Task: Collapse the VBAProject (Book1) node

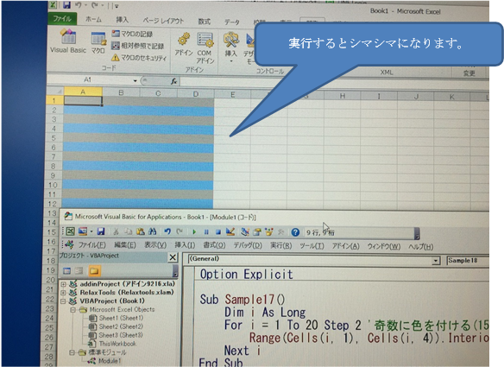Action: pos(63,301)
